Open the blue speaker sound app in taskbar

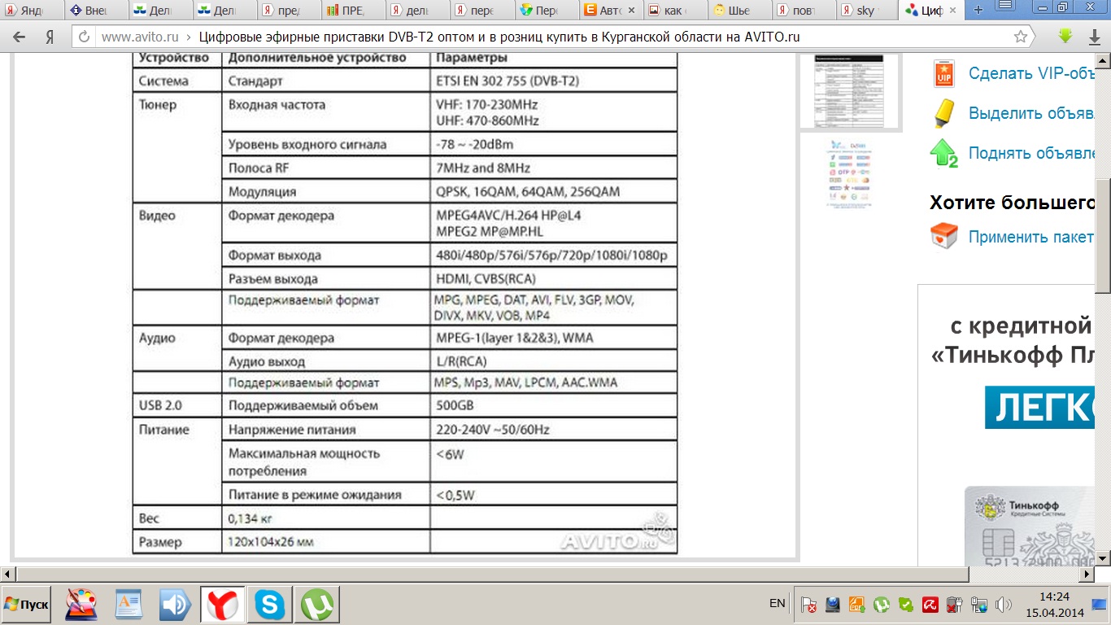(x=175, y=605)
